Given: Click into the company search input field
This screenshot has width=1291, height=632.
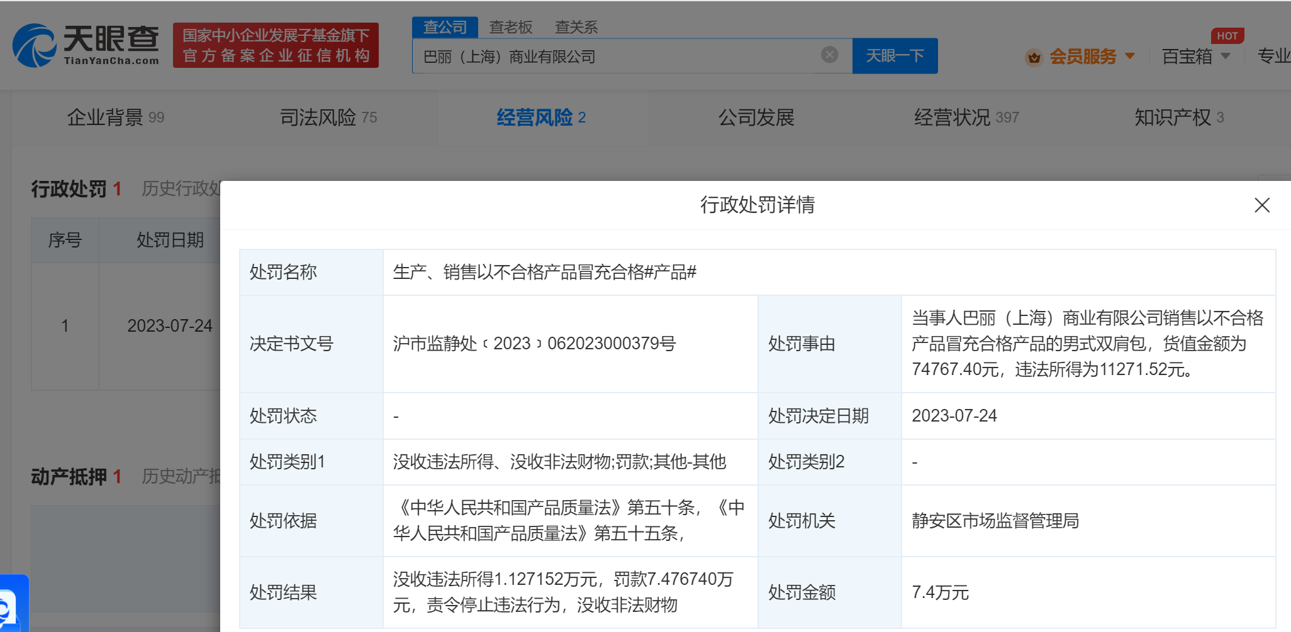Looking at the screenshot, I should click(617, 57).
